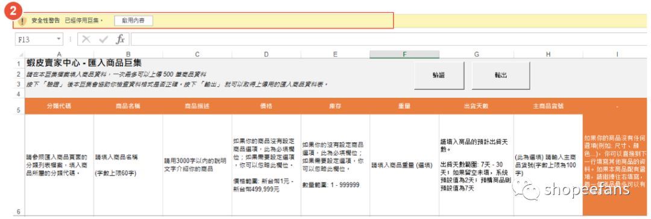Click the Cancel X icon in formula bar

coord(86,39)
